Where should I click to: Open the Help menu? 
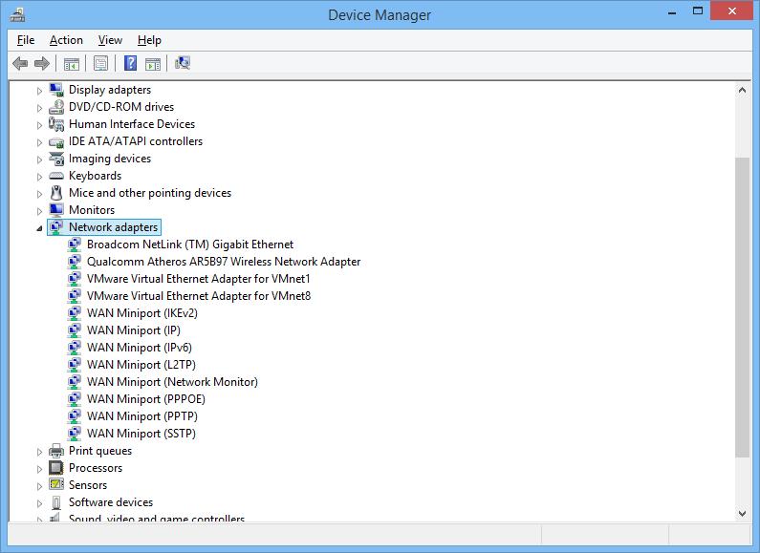coord(149,40)
